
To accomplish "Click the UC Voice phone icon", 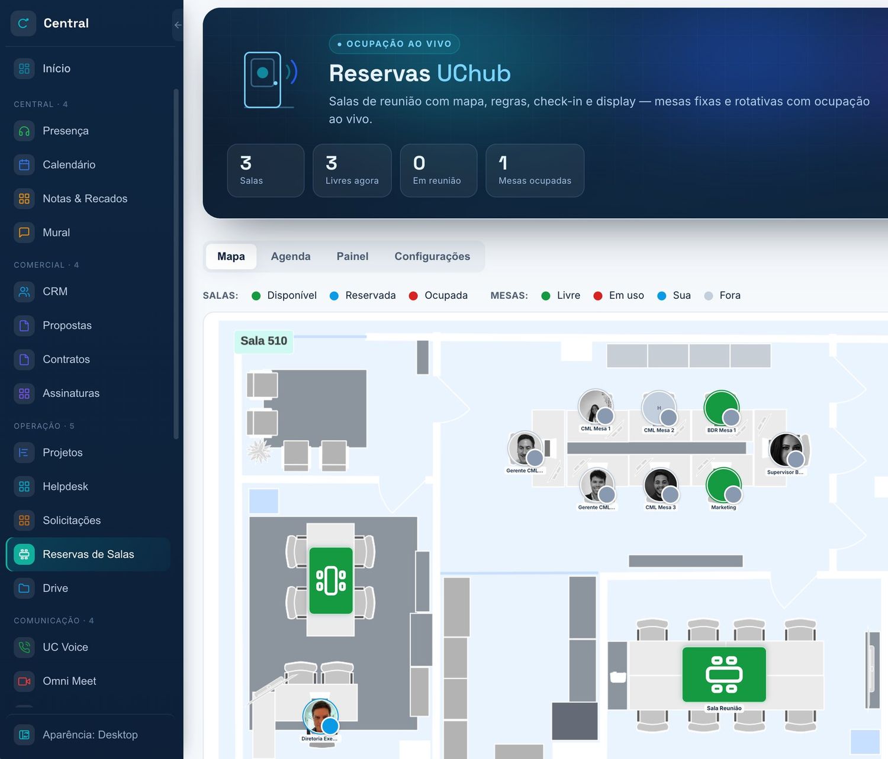I will click(x=24, y=647).
